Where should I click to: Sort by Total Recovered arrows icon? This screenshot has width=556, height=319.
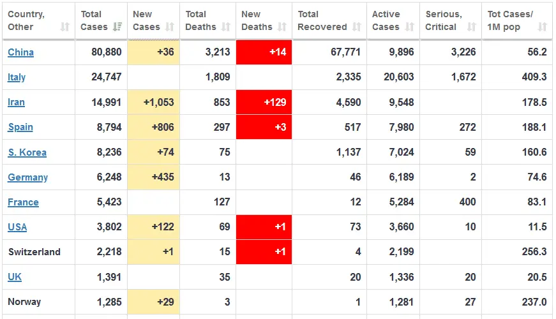point(357,27)
